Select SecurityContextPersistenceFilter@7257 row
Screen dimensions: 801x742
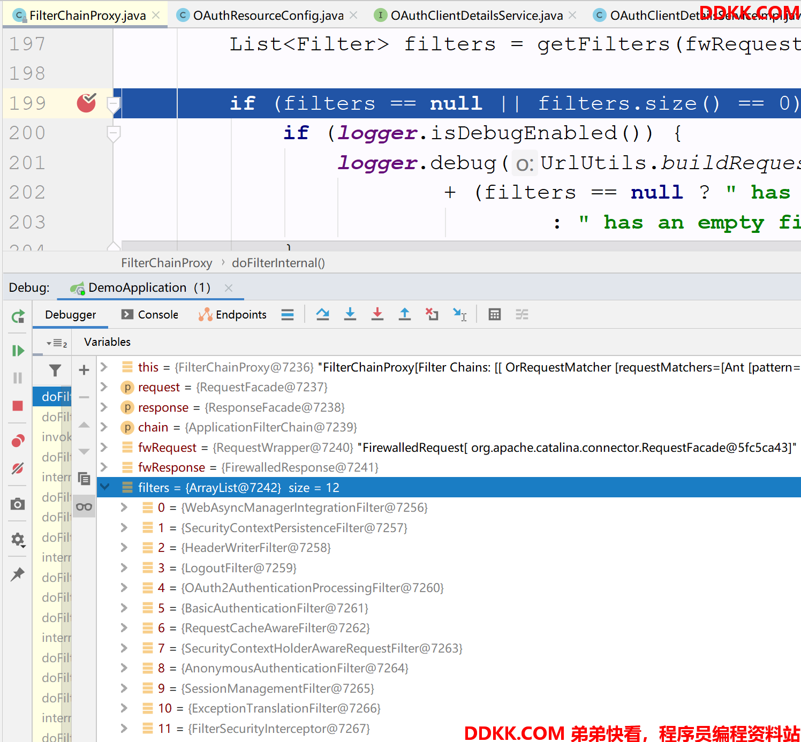(449, 528)
